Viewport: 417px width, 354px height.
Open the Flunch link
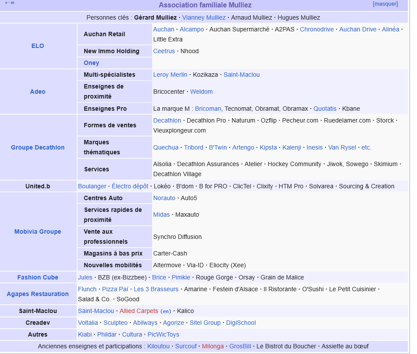87,289
